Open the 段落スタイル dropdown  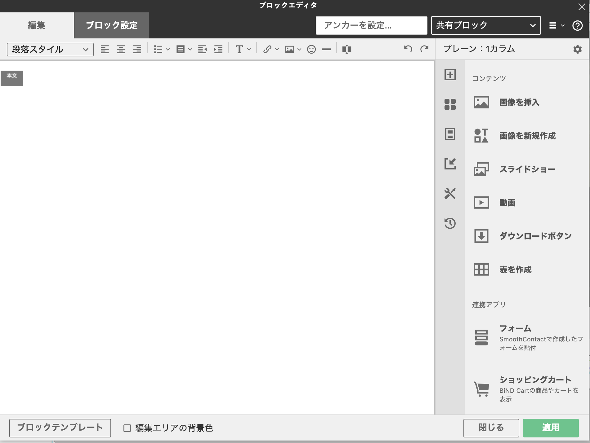click(x=50, y=50)
